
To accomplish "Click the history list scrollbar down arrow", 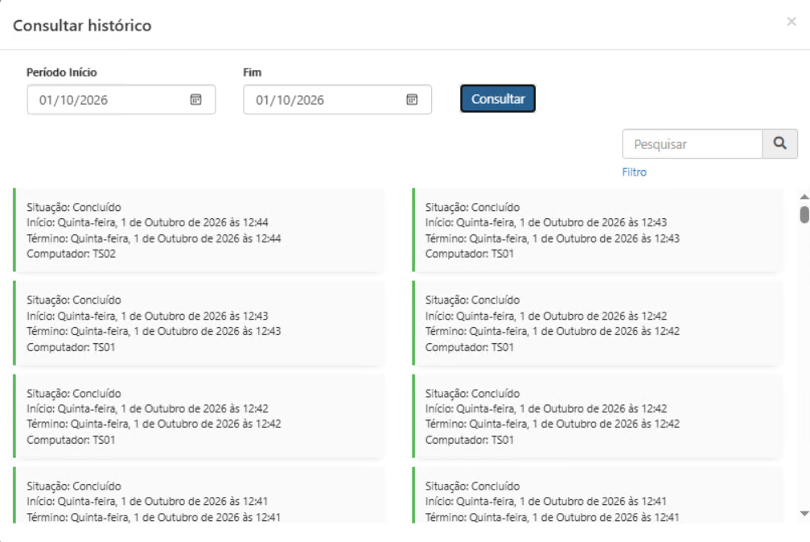I will point(804,514).
